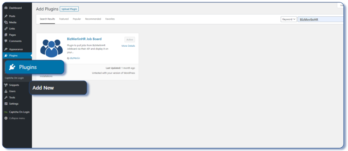Click the 'Last Updated: 1 month ago' text
Screen dimensions: 348x151
pos(120,68)
